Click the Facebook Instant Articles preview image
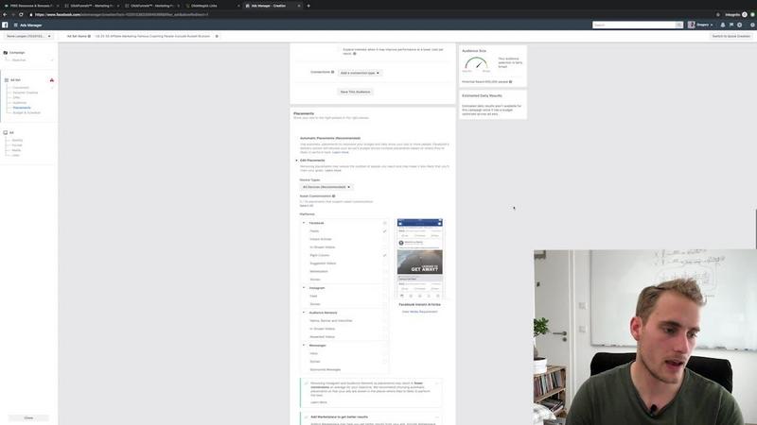 tap(419, 259)
